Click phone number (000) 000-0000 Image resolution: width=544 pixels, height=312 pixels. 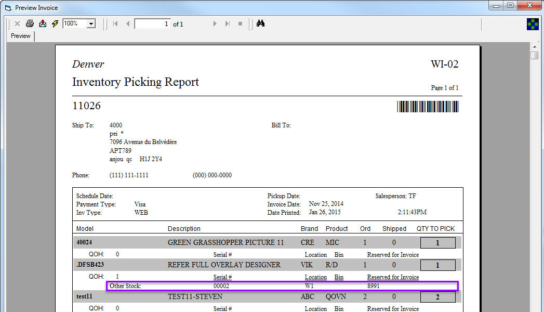(212, 175)
